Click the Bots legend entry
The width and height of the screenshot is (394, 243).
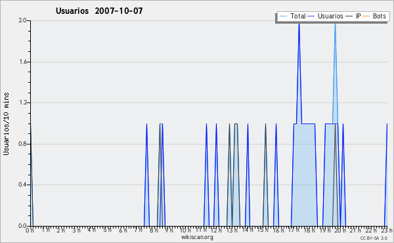[x=374, y=16]
